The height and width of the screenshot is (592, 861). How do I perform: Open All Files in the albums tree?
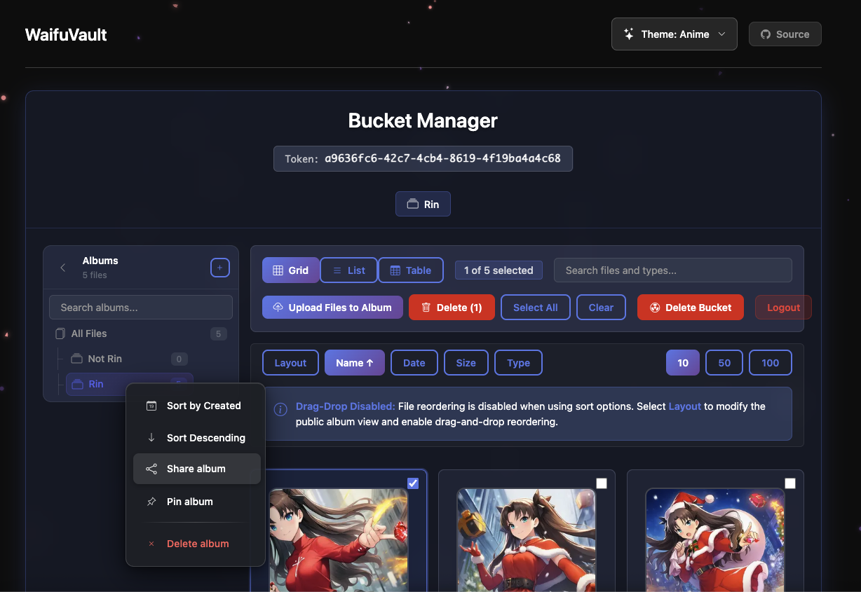141,333
